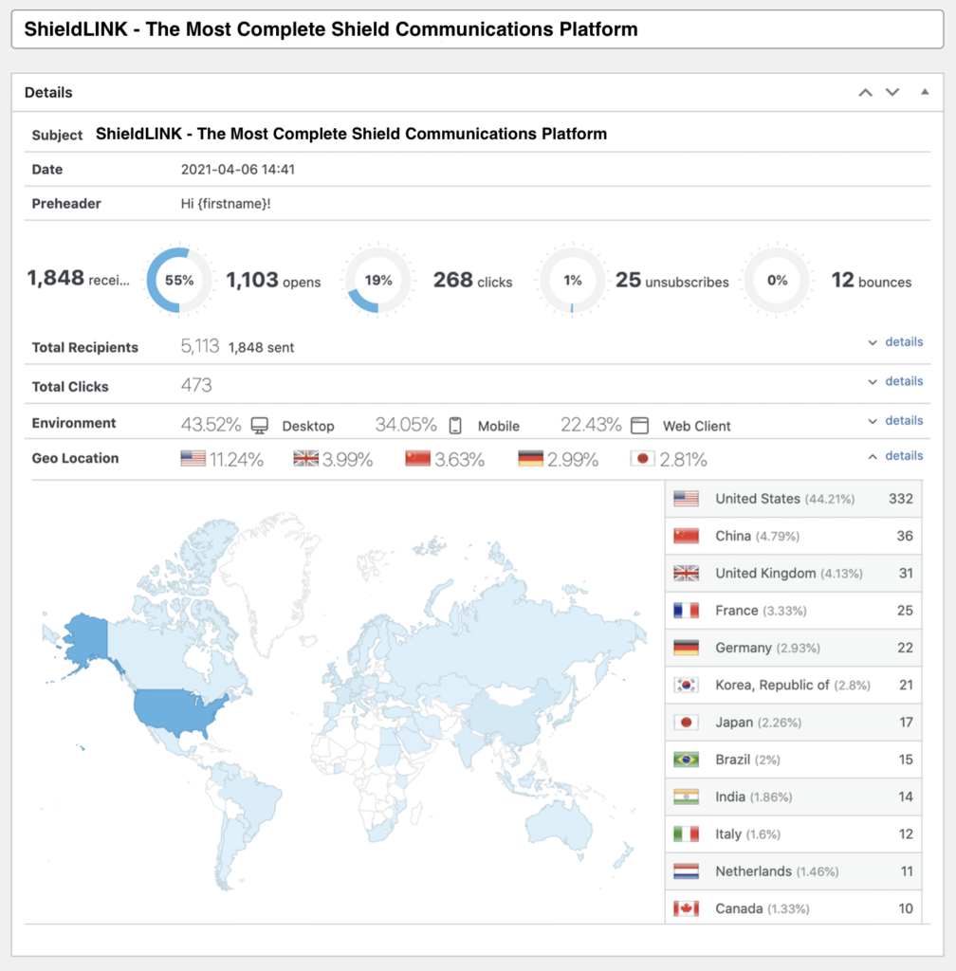Select the Brazil row in country list
The width and height of the screenshot is (956, 971).
click(793, 760)
